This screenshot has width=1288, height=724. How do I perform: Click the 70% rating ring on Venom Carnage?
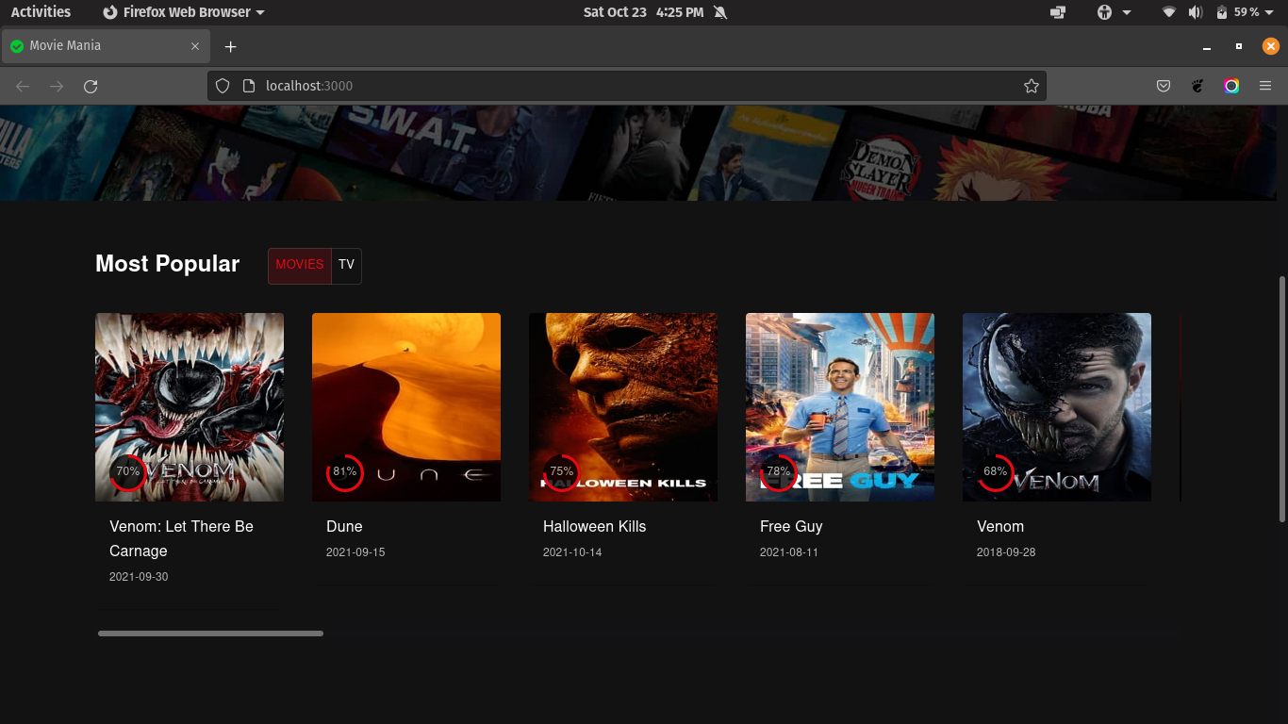click(128, 472)
